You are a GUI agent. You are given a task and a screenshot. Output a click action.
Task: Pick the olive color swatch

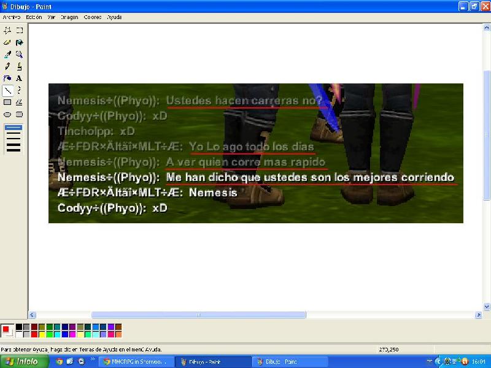42,327
